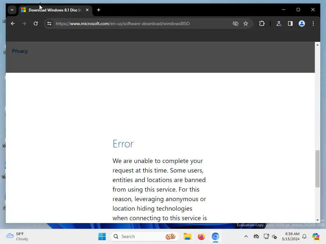Open the Privacy link
This screenshot has width=326, height=244.
pyautogui.click(x=20, y=51)
